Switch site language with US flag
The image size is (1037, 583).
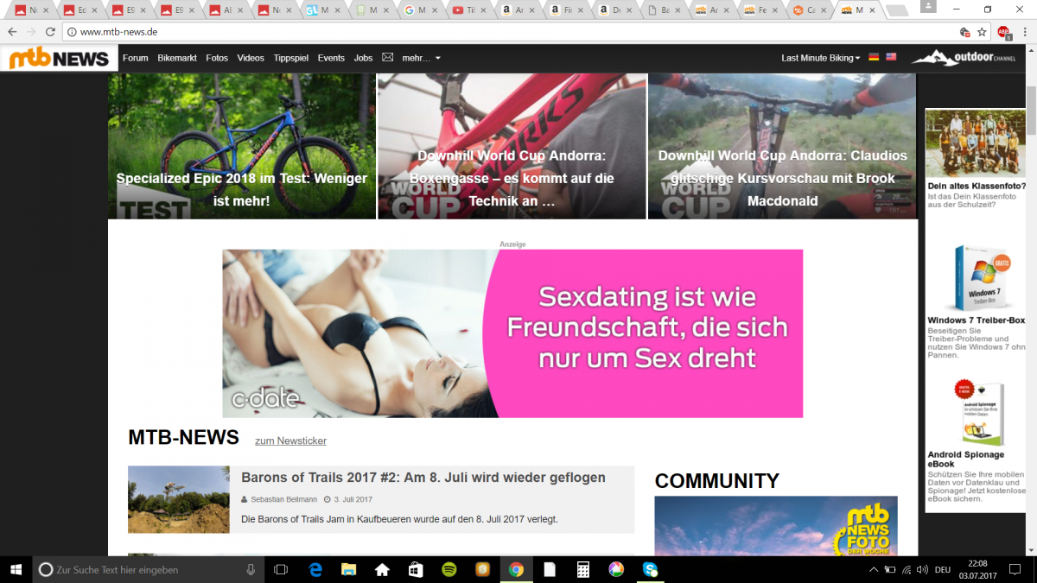(x=891, y=57)
